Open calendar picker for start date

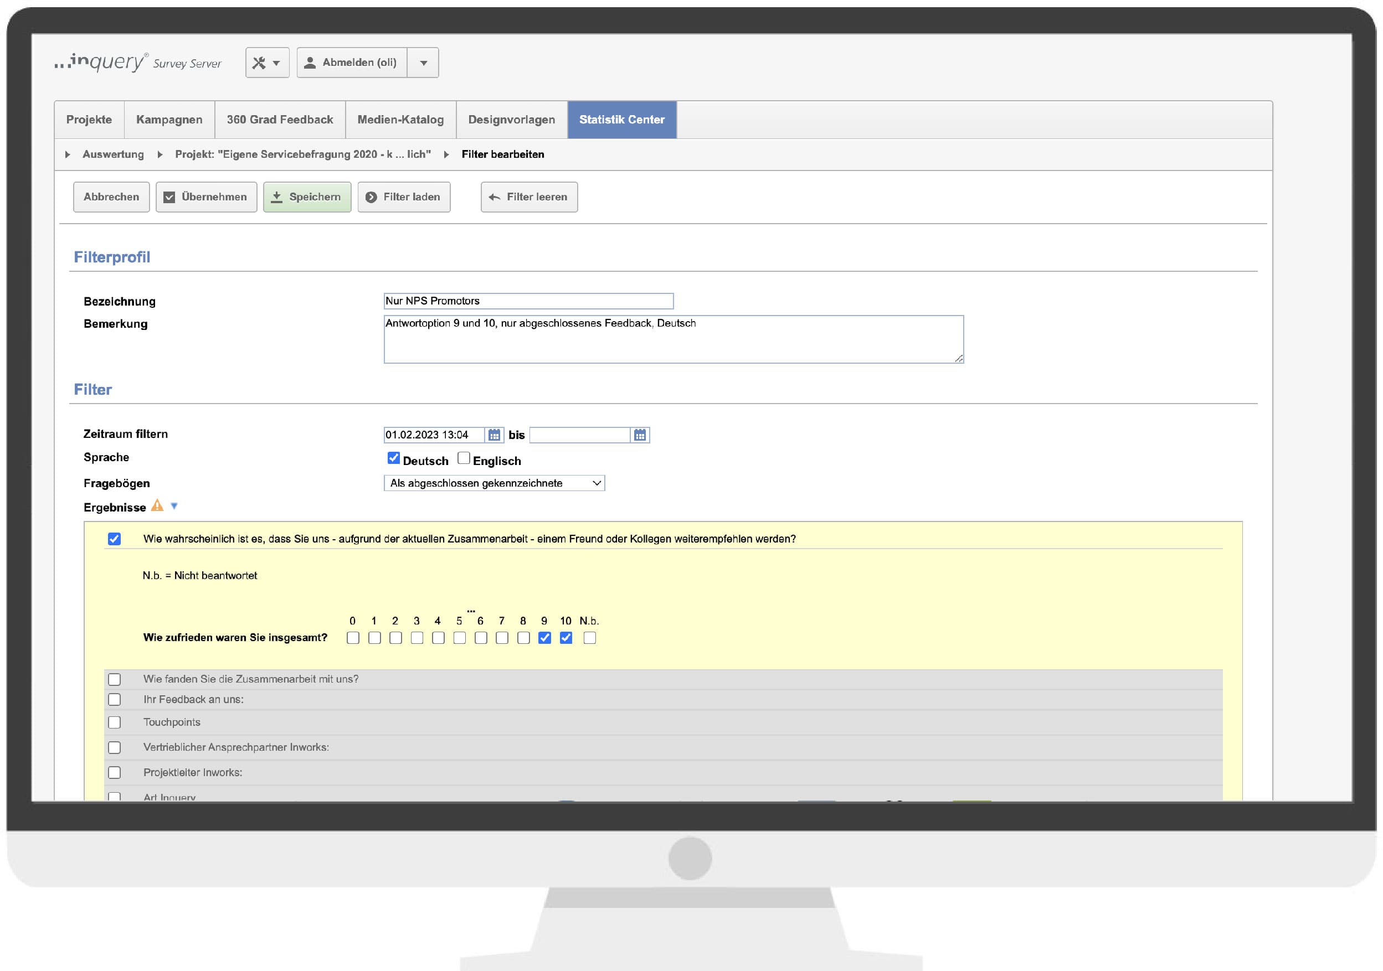pos(494,435)
